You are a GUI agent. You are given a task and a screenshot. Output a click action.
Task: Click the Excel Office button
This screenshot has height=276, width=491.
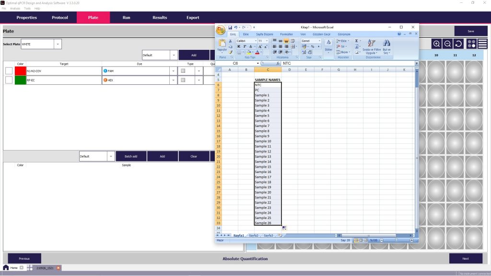coord(221,30)
